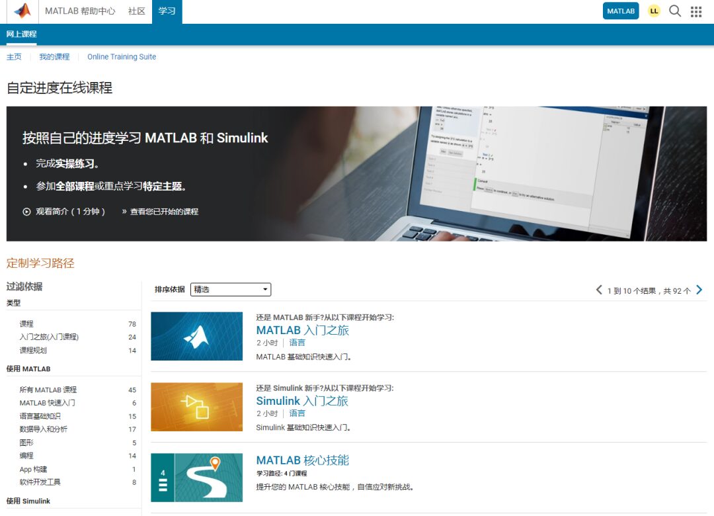Image resolution: width=714 pixels, height=516 pixels.
Task: Filter by 入门之旅(入门课程)
Action: tap(49, 337)
